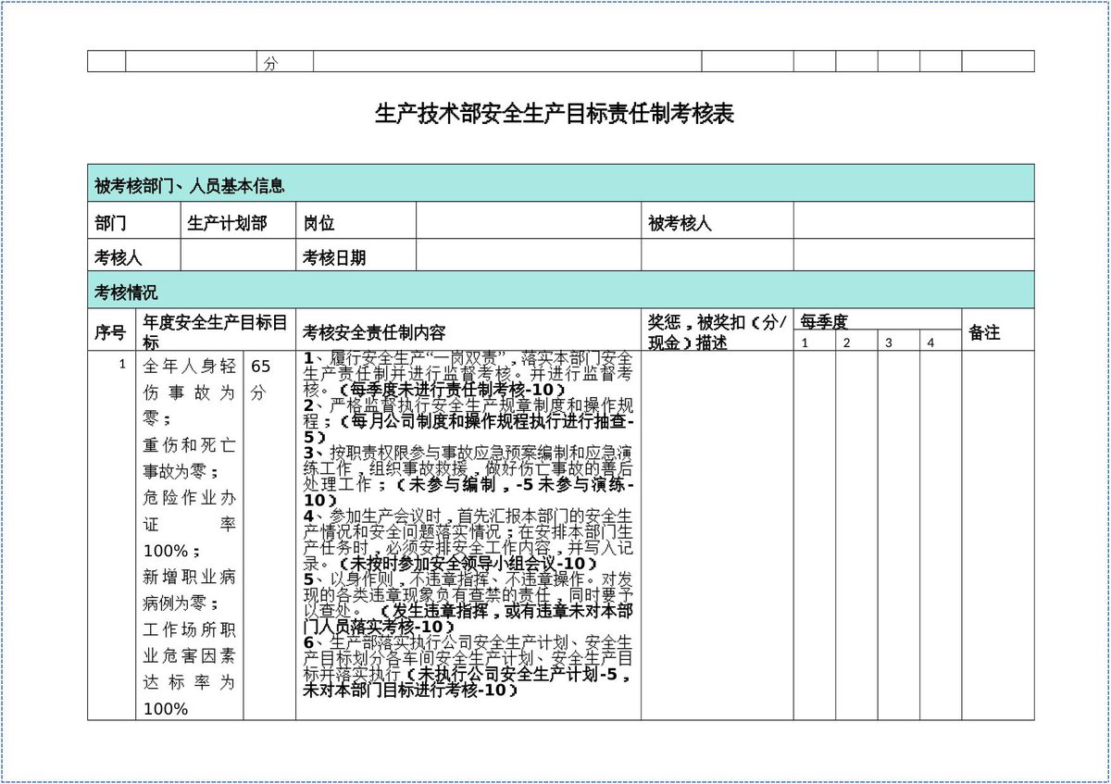This screenshot has width=1111, height=784.
Task: Click quarter column header 3
Action: click(x=899, y=342)
